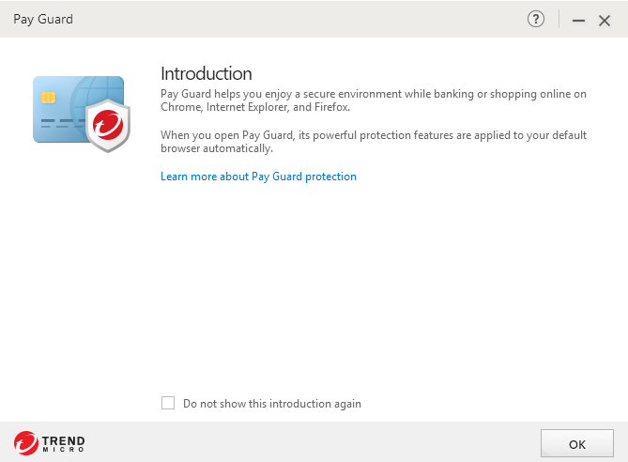Open the help question mark icon
This screenshot has width=628, height=462.
tap(536, 19)
